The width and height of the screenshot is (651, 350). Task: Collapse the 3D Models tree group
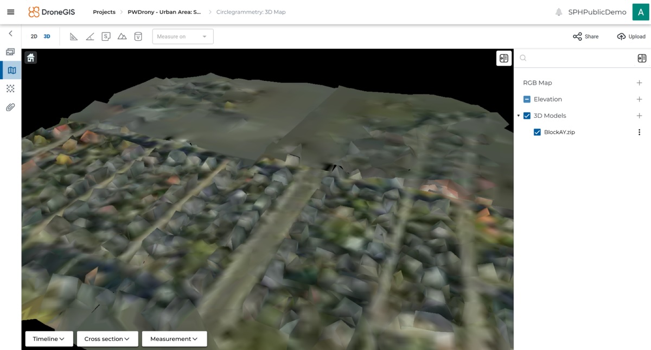click(x=519, y=116)
